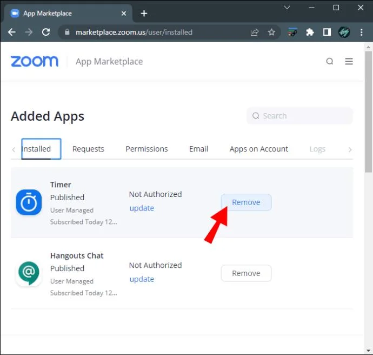Open Chrome's three-dot menu
The image size is (373, 355).
(361, 32)
